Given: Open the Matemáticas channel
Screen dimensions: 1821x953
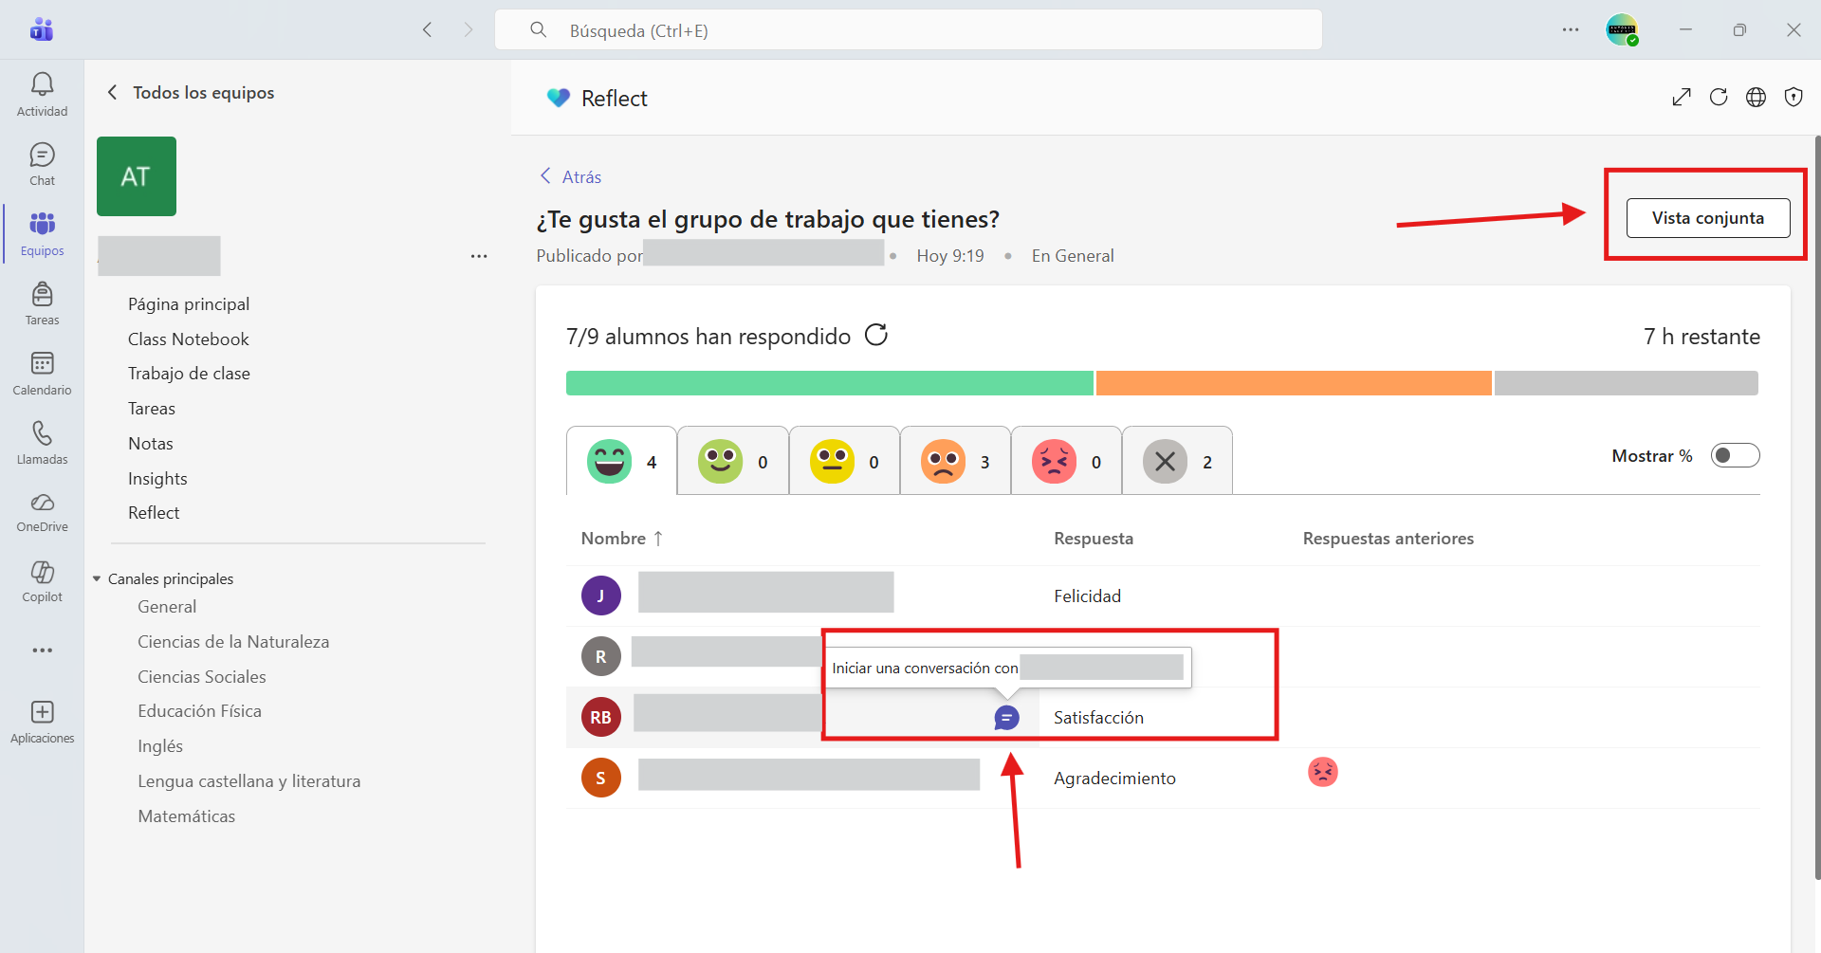Looking at the screenshot, I should click(x=187, y=816).
